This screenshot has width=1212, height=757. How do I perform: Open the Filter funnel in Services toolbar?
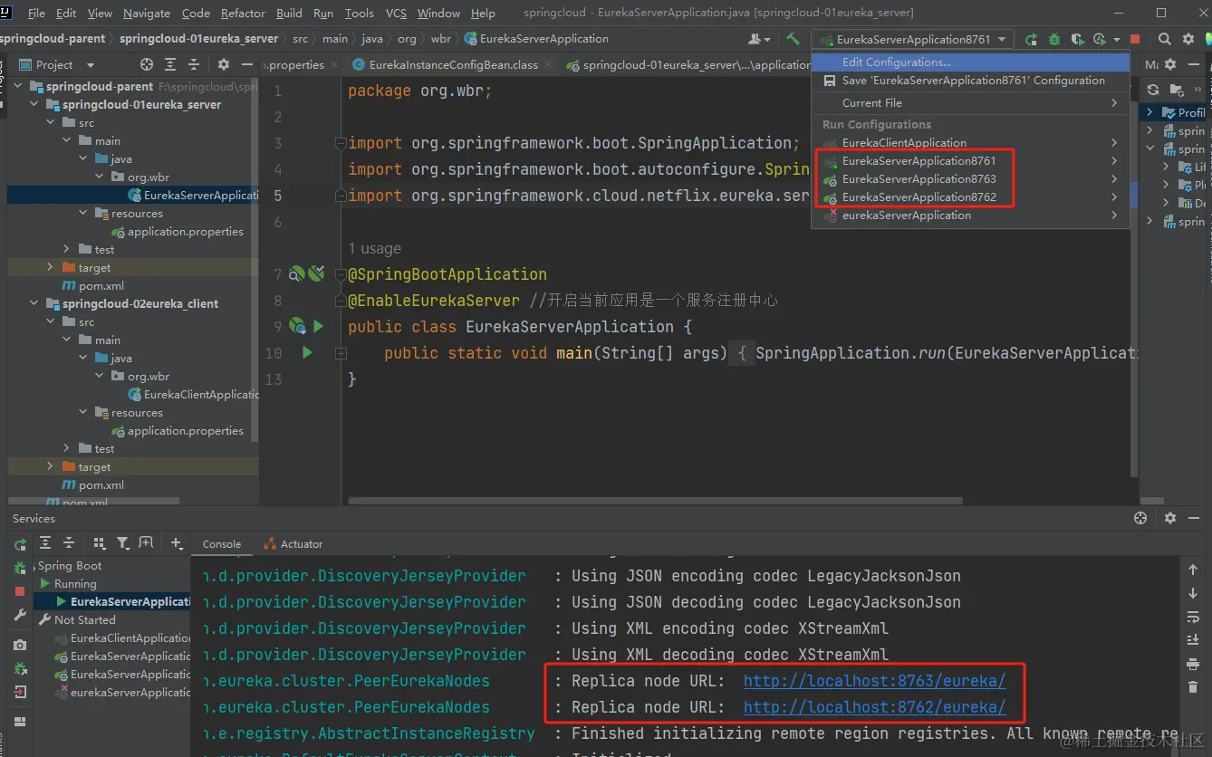coord(123,543)
